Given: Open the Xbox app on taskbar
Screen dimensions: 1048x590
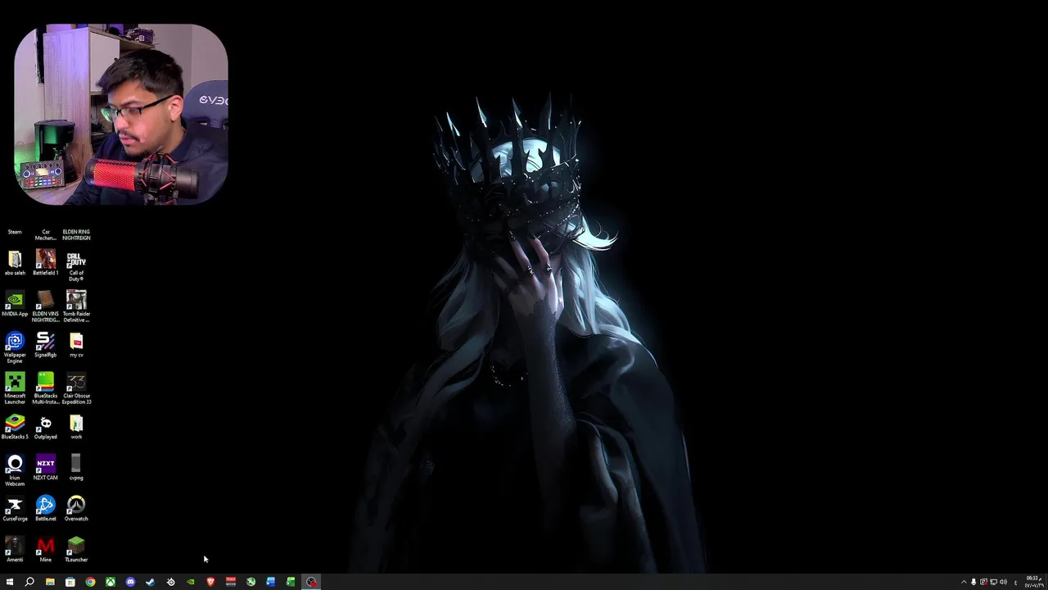Looking at the screenshot, I should [110, 582].
